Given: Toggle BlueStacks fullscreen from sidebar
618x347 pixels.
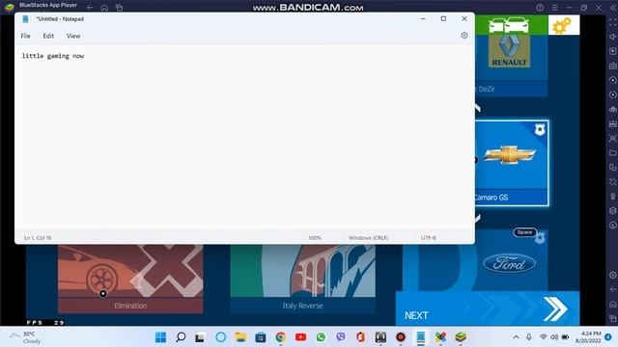Looking at the screenshot, I should (613, 22).
